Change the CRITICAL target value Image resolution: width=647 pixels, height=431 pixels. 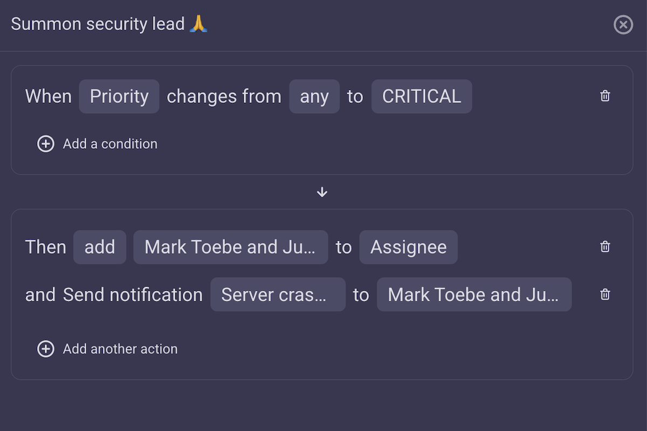pyautogui.click(x=422, y=96)
